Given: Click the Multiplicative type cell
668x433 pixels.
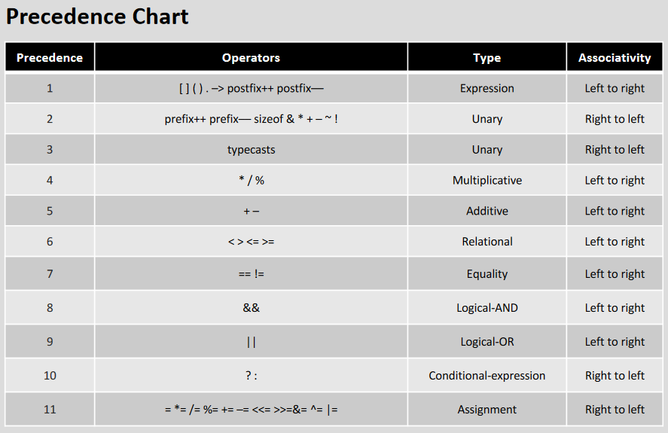Looking at the screenshot, I should 487,180.
